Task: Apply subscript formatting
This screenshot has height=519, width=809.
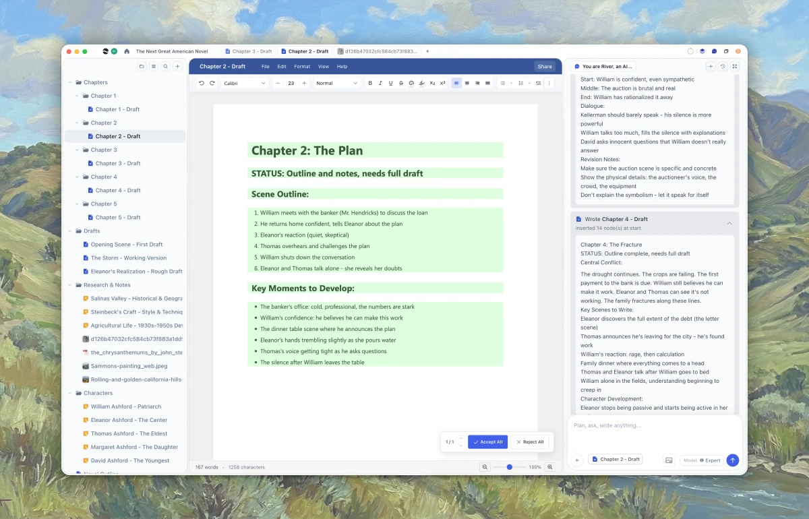Action: [432, 83]
